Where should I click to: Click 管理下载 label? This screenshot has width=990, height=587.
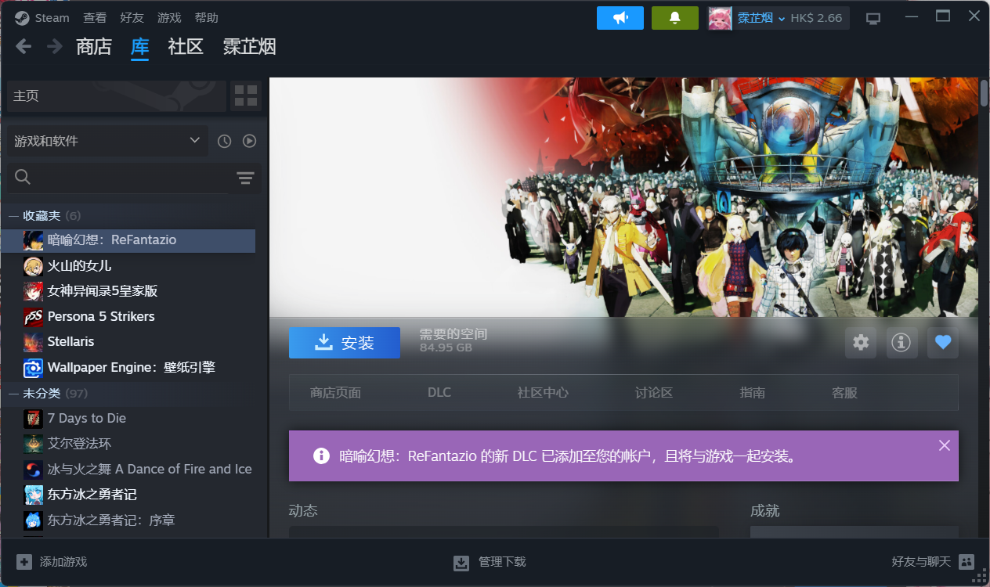[x=502, y=562]
